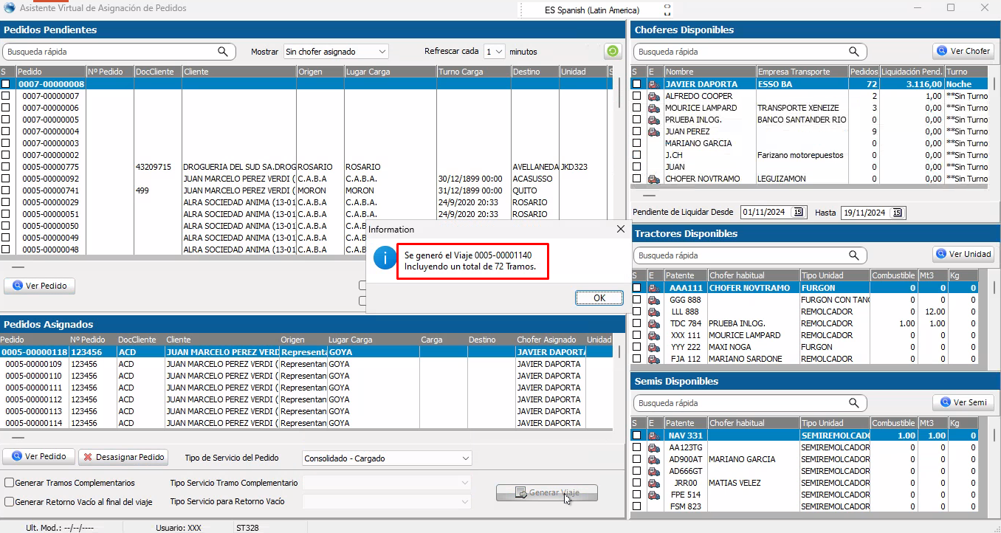Image resolution: width=1001 pixels, height=533 pixels.
Task: Check the box for pedido 0005-00000775
Action: [6, 167]
